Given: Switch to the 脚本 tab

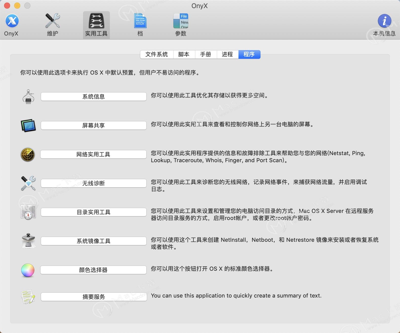Looking at the screenshot, I should (x=184, y=54).
